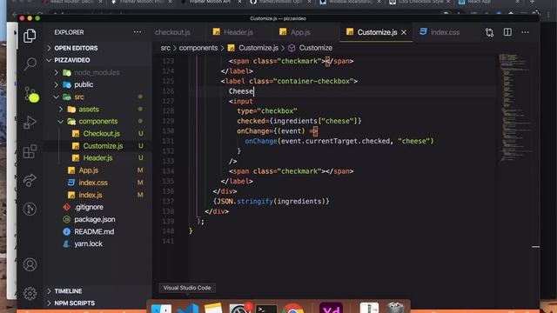Open Visual Studio Code from the Dock
Screen dimensions: 557x313
point(188,309)
